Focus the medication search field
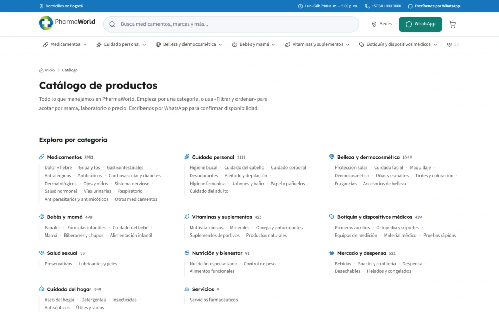Image resolution: width=499 pixels, height=312 pixels. coord(231,24)
